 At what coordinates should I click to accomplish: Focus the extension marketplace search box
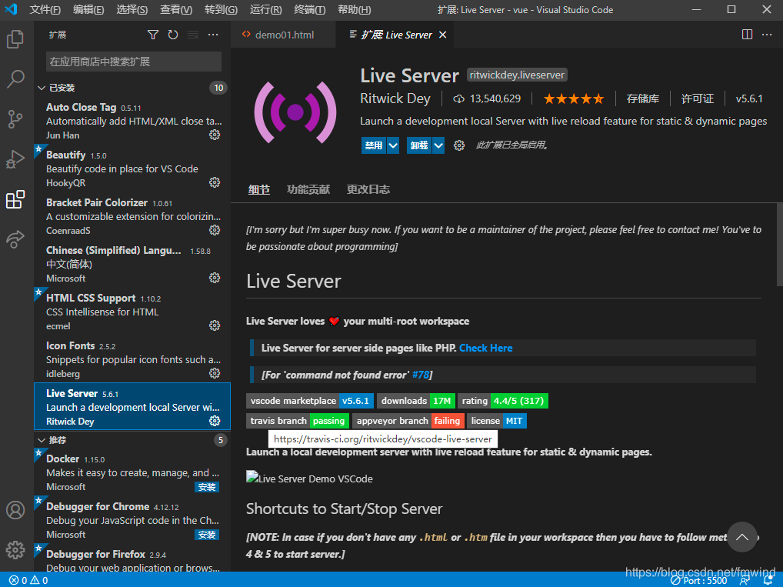(133, 62)
